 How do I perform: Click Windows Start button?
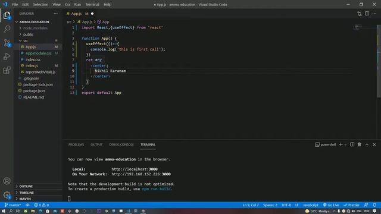pos(4,211)
